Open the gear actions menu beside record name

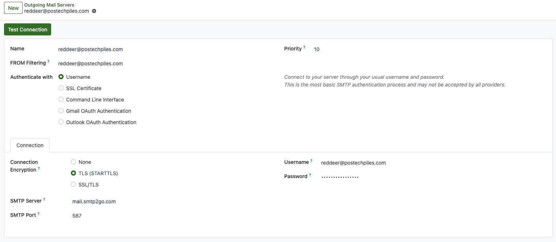click(x=94, y=11)
